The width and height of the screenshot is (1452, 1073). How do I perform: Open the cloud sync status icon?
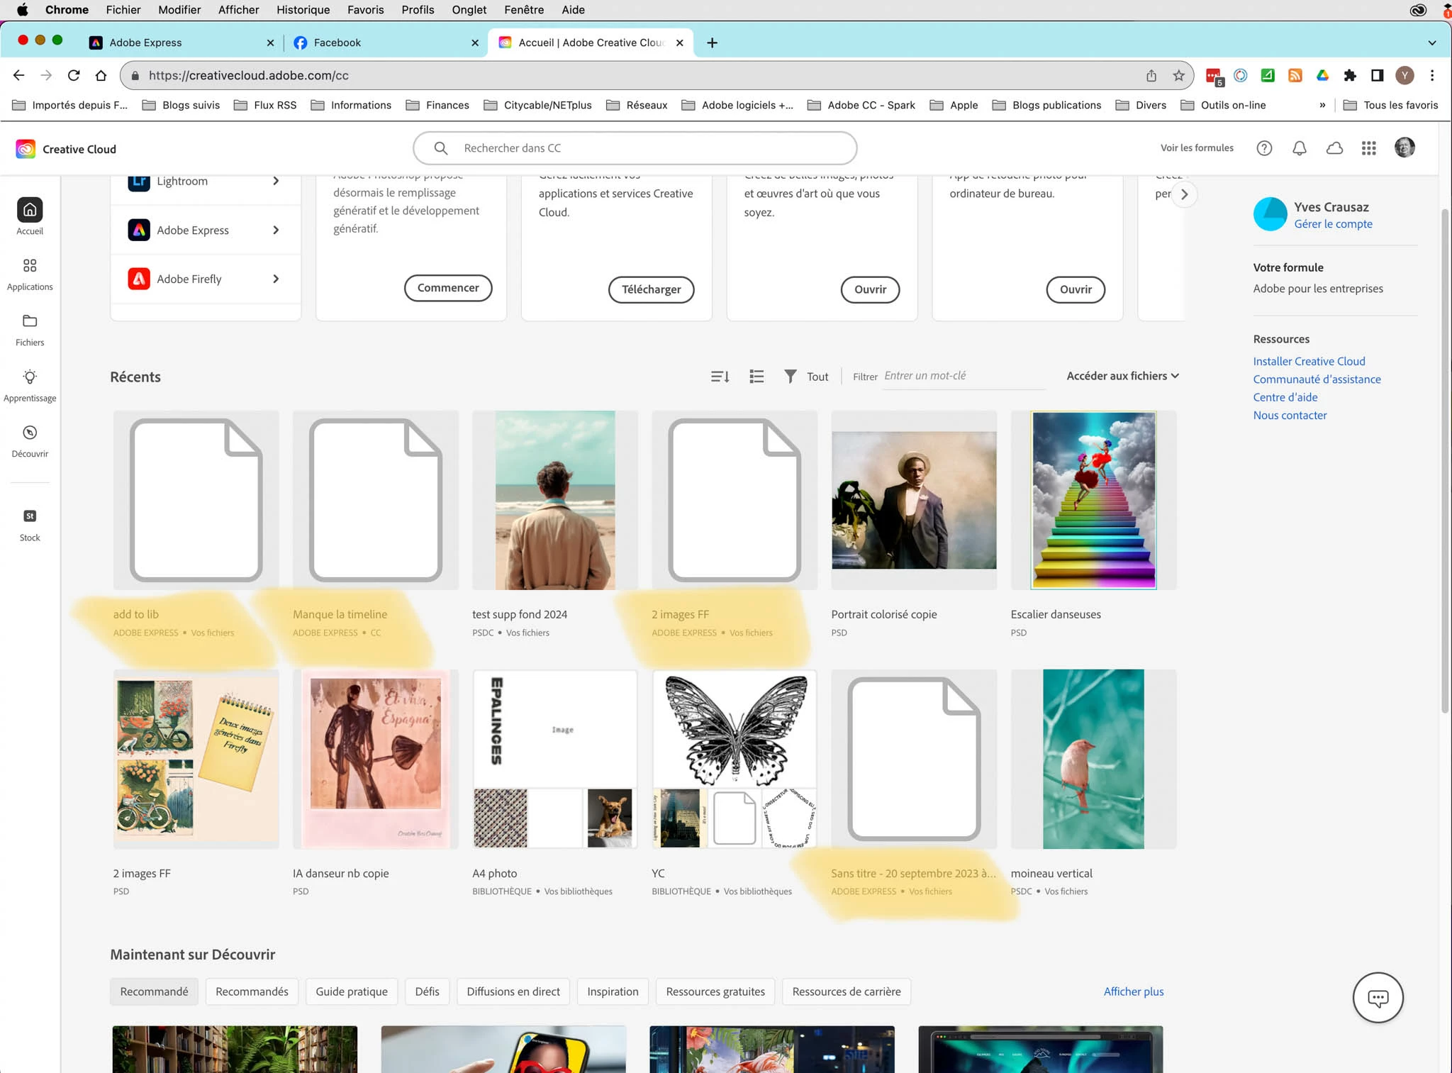pyautogui.click(x=1334, y=148)
